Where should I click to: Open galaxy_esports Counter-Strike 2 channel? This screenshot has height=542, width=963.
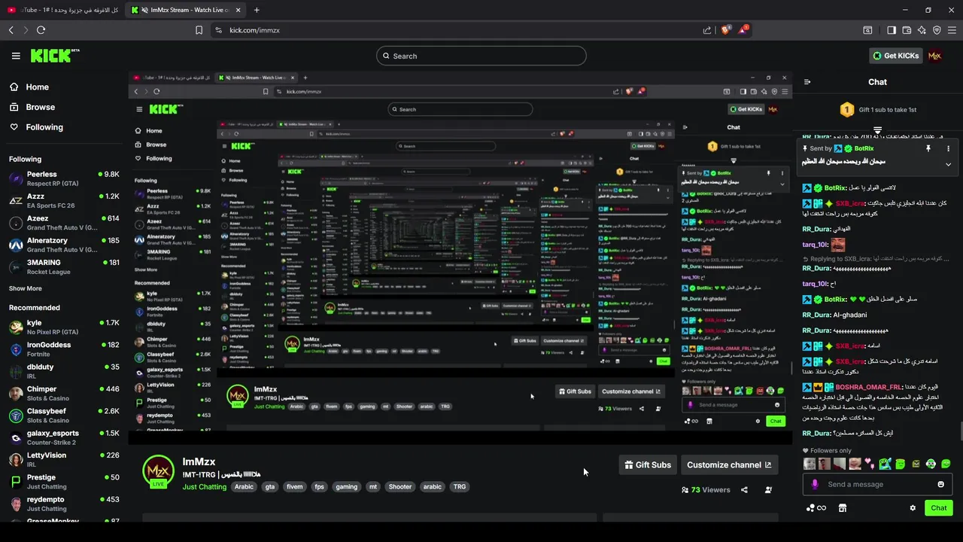click(64, 437)
